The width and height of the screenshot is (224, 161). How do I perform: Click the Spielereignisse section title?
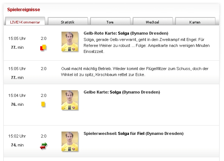[23, 9]
